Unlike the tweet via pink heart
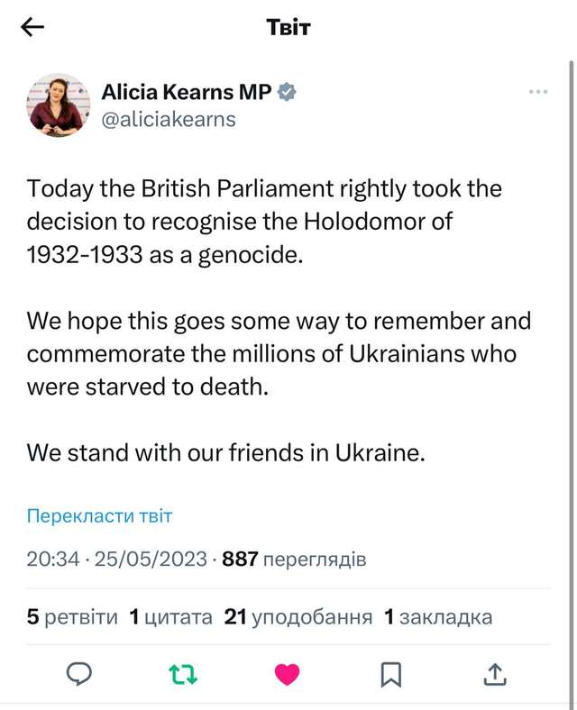 [x=287, y=673]
